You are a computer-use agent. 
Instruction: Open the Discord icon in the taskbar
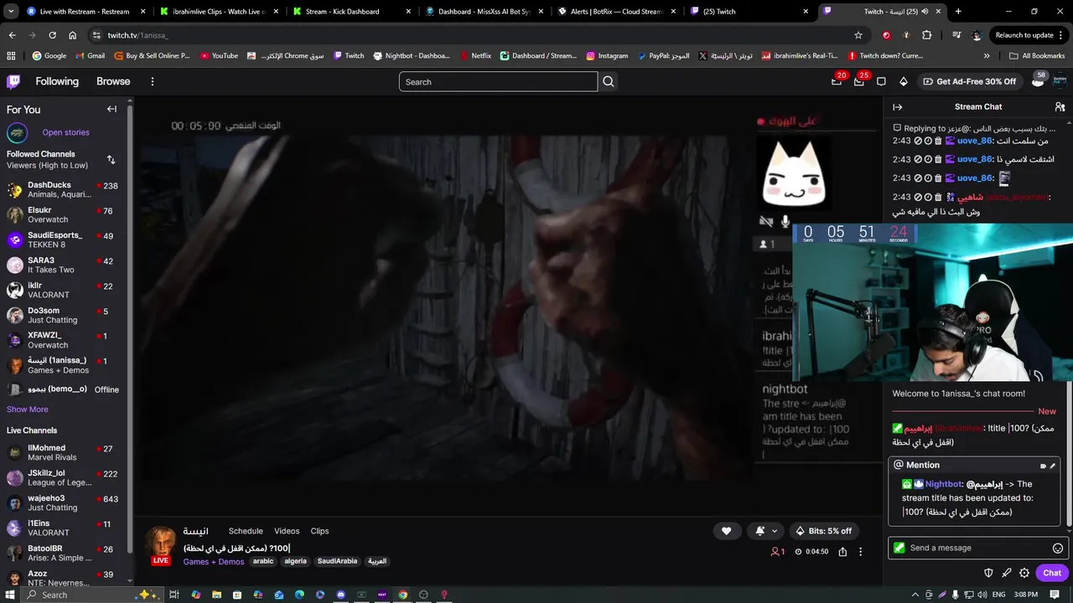point(341,595)
